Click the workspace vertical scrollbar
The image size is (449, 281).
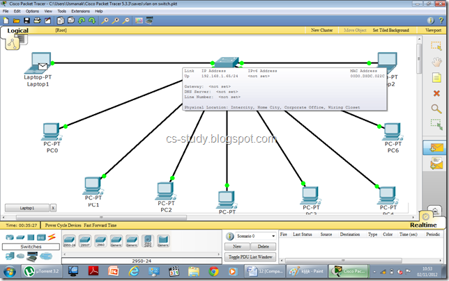click(x=420, y=58)
